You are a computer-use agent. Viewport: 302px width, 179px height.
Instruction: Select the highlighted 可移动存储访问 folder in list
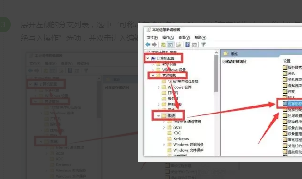click(x=292, y=104)
